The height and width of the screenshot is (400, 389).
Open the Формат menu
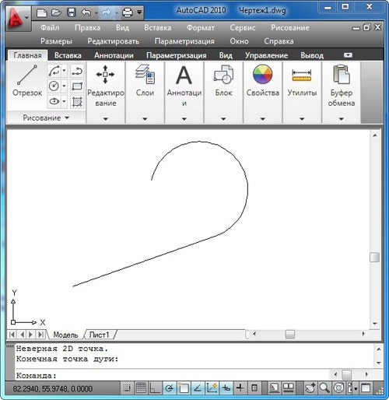pos(201,28)
